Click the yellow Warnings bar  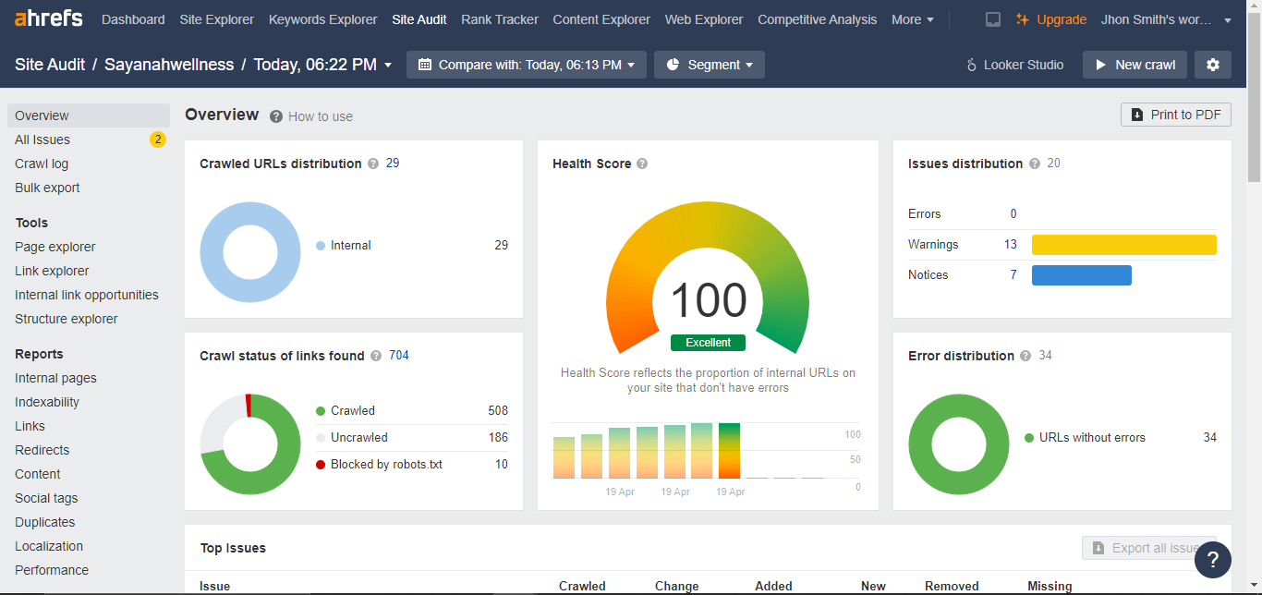pos(1124,245)
